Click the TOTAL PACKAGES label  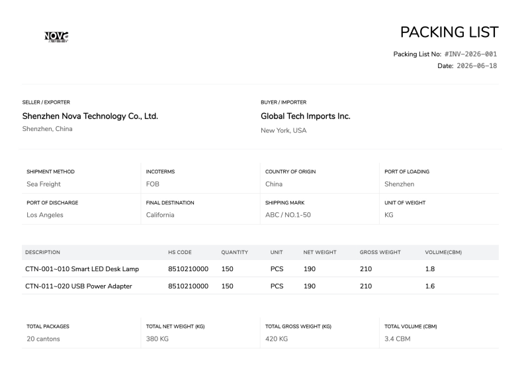tap(48, 327)
